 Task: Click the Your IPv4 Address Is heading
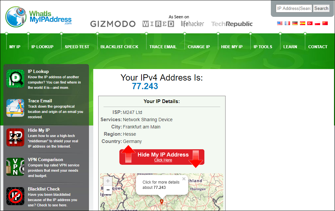pos(161,78)
